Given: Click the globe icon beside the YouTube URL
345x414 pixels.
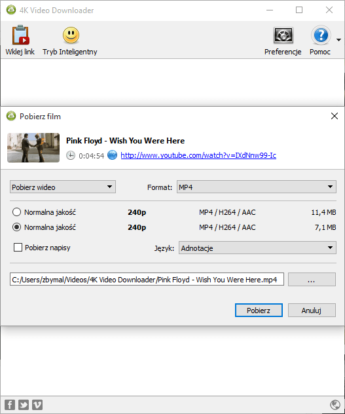Looking at the screenshot, I should tap(112, 155).
